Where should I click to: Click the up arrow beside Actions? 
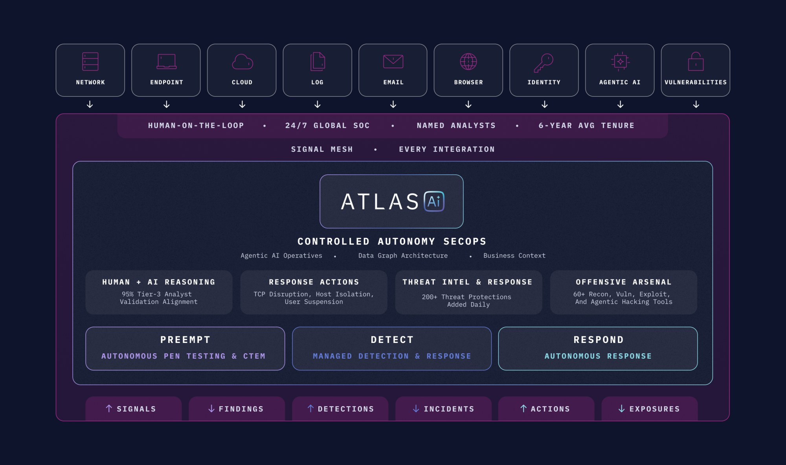point(523,408)
